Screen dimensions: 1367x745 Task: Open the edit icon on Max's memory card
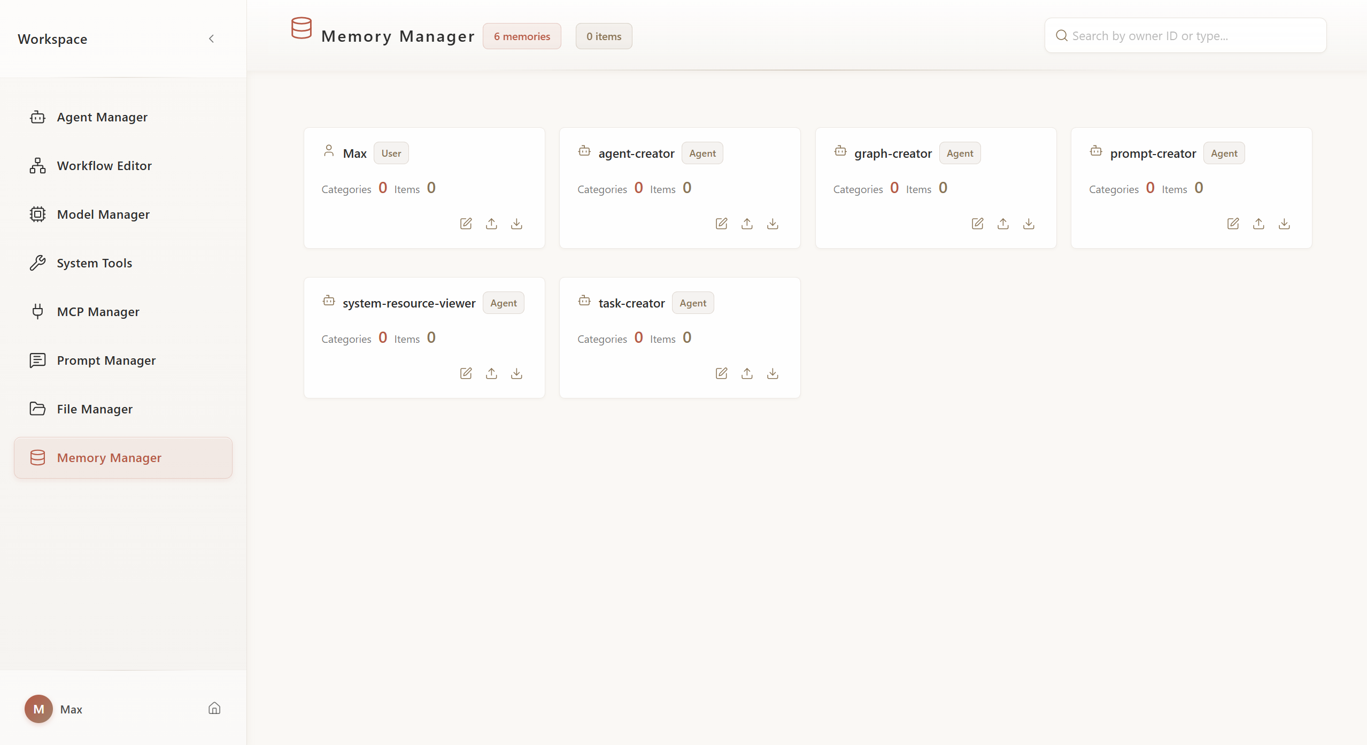coord(465,224)
